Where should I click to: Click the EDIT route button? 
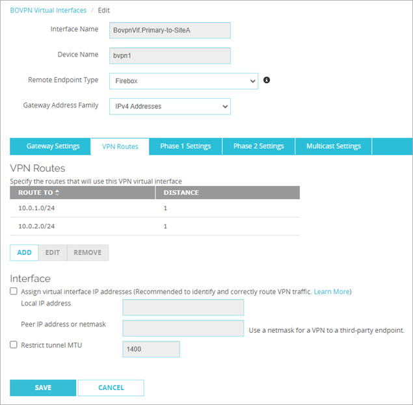click(53, 252)
